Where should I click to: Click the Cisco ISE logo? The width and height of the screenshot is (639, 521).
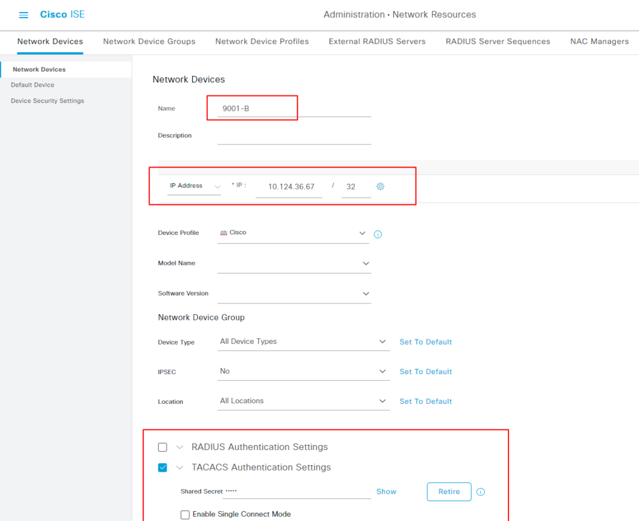click(62, 14)
